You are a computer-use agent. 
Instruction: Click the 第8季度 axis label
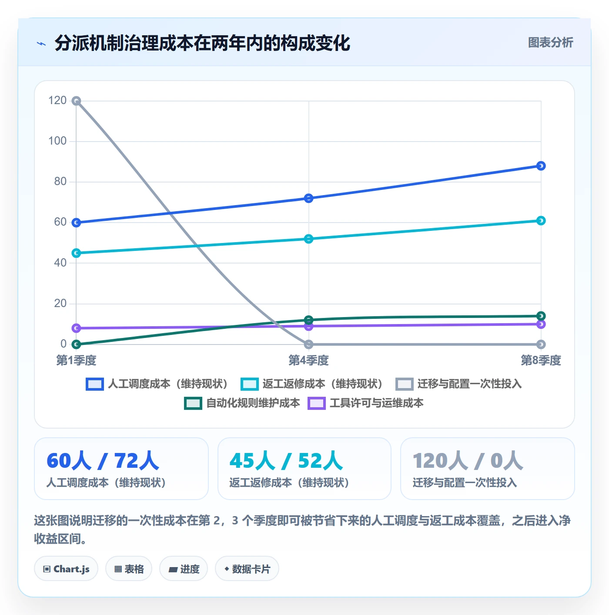point(541,361)
